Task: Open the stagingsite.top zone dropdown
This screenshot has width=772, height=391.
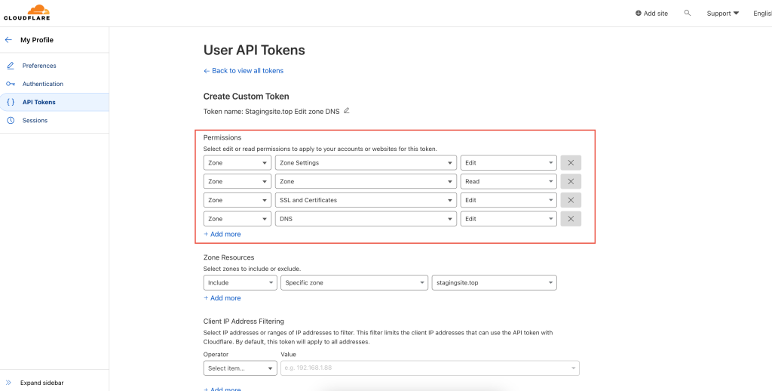Action: (494, 283)
